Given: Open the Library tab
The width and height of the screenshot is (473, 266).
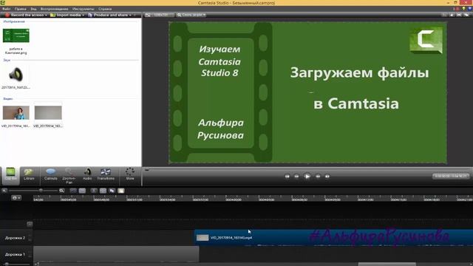Looking at the screenshot, I should click(29, 174).
